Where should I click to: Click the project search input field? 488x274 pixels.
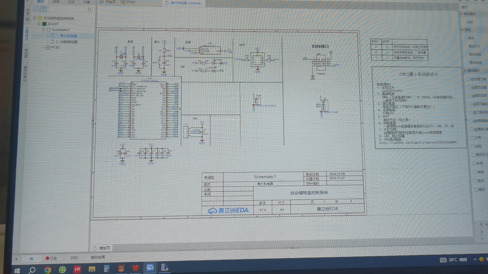pyautogui.click(x=70, y=10)
